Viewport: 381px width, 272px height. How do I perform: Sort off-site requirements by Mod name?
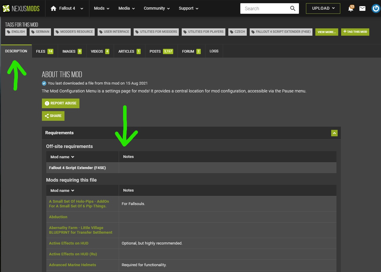[x=62, y=157]
